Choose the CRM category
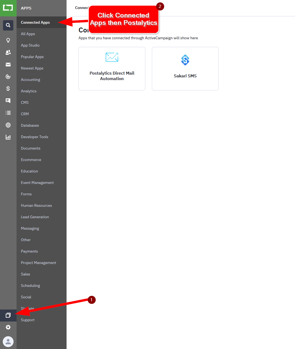 pos(42,114)
